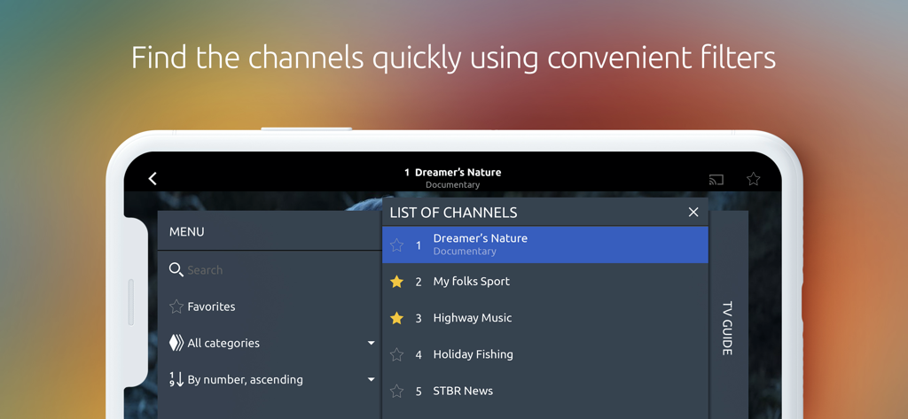
Task: Click the Favorites star icon in menu
Action: 176,306
